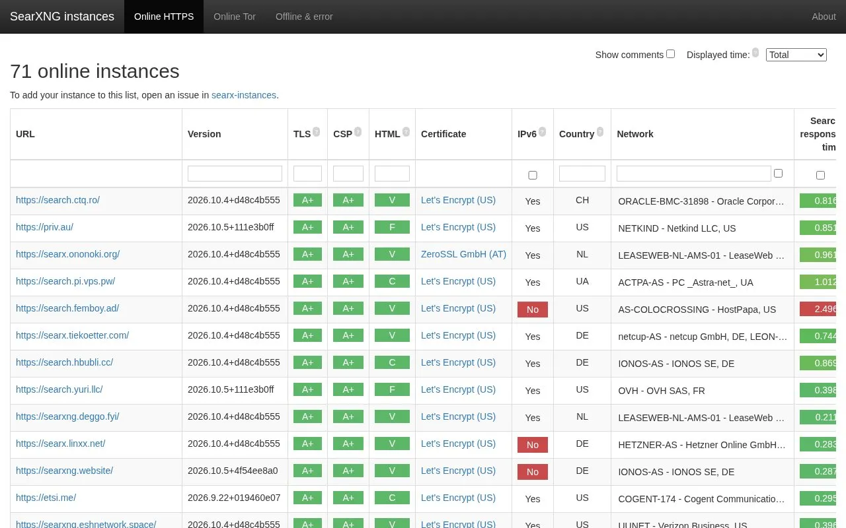Focus the Network filter input field
The image size is (846, 528).
(x=694, y=174)
